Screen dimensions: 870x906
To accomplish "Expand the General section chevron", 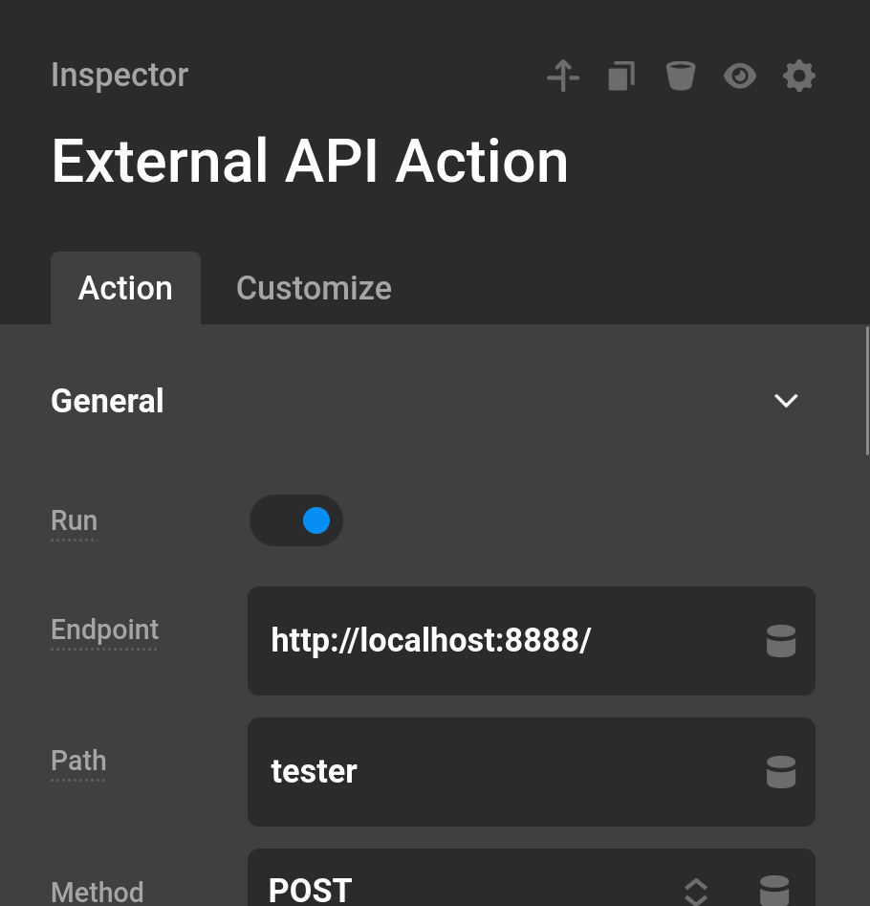I will [786, 401].
